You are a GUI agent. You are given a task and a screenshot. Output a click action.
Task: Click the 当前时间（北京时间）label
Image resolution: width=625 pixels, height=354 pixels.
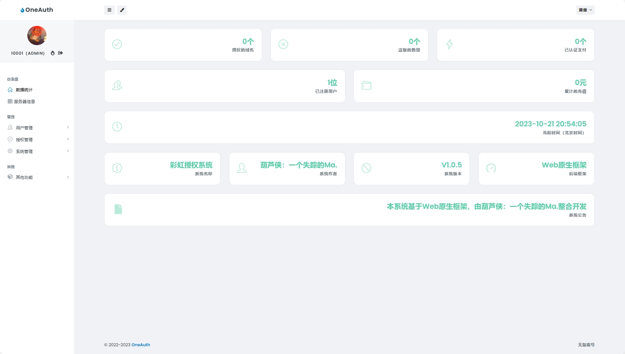pyautogui.click(x=564, y=133)
